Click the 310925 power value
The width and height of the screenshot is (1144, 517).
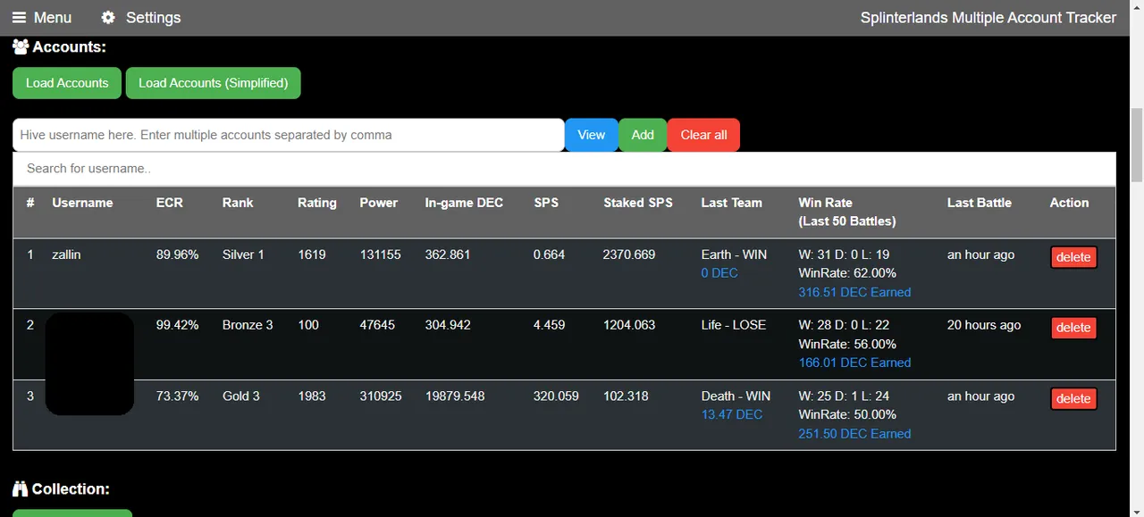pyautogui.click(x=381, y=396)
